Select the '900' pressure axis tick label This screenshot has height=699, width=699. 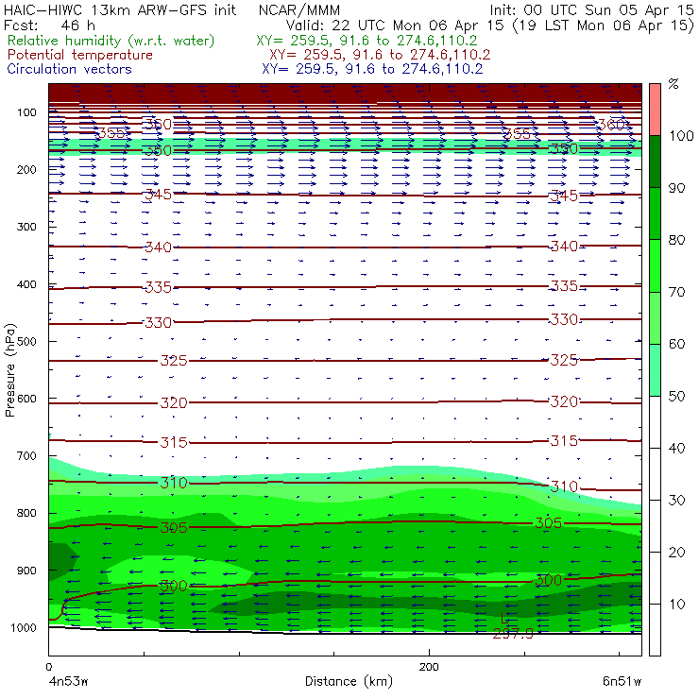click(26, 571)
